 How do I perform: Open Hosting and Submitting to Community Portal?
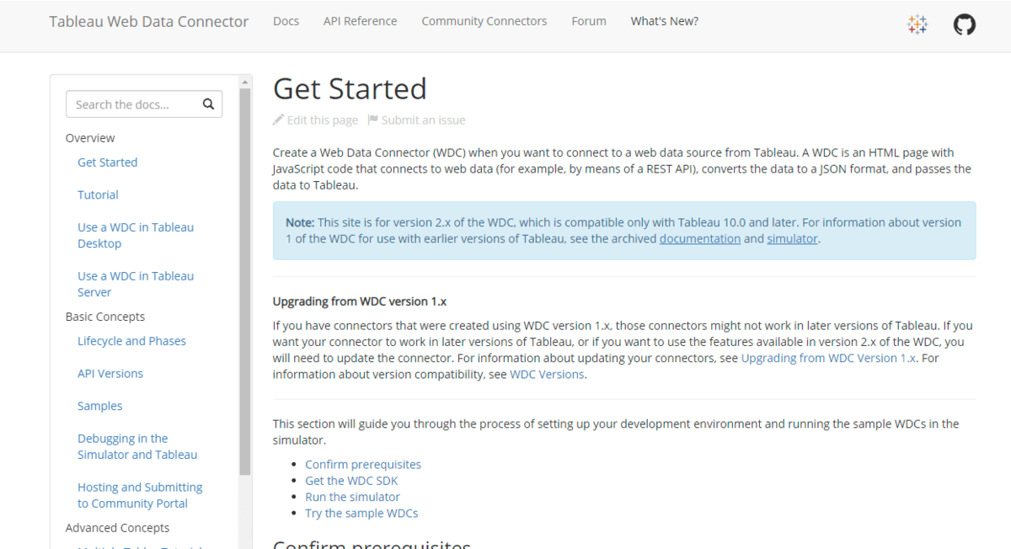140,495
